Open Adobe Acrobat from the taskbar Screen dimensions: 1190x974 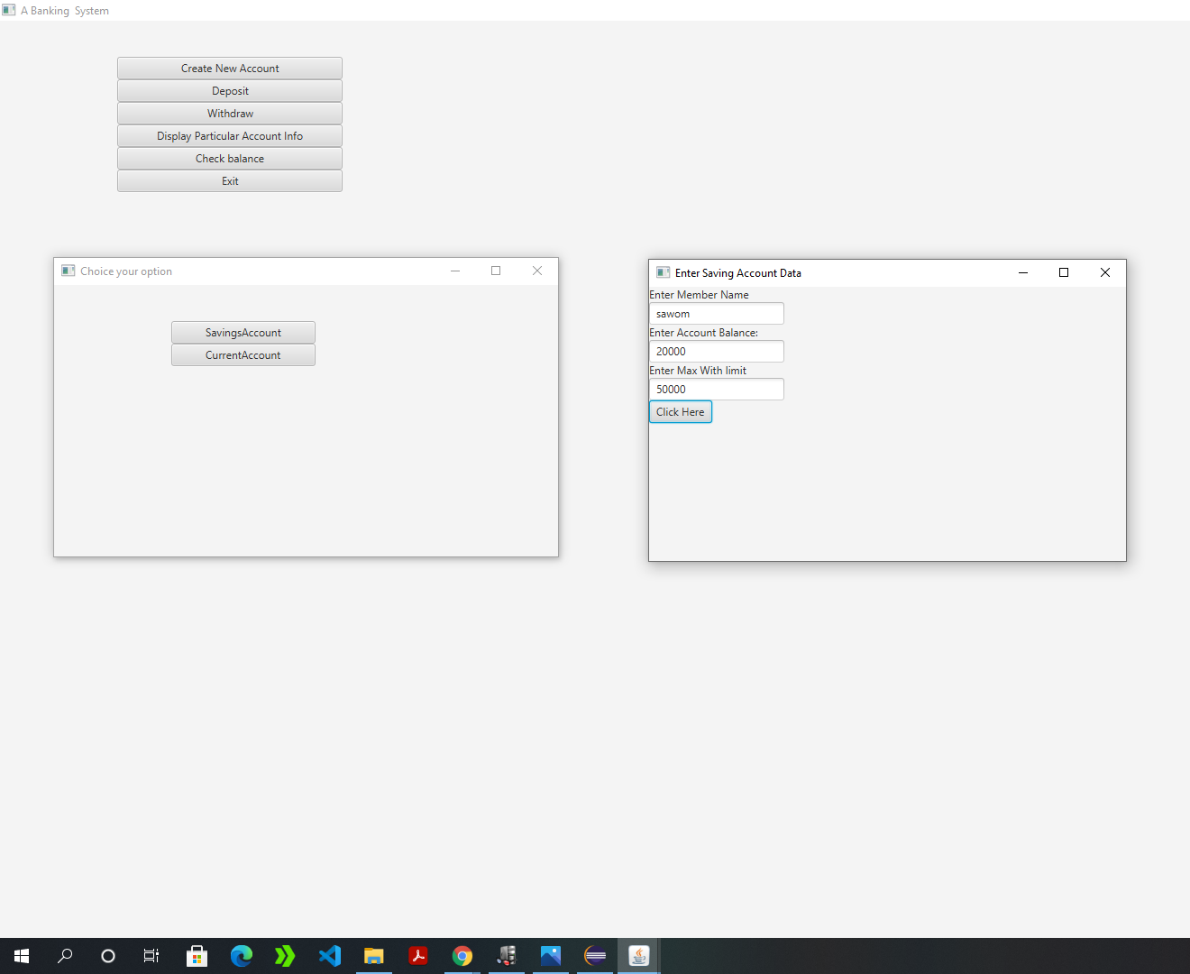pos(418,956)
